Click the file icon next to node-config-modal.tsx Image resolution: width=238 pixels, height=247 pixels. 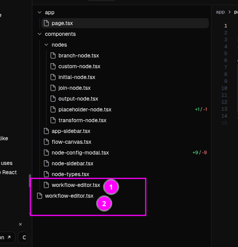(46, 153)
